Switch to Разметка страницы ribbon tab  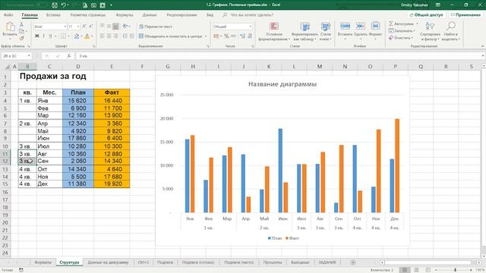(88, 15)
